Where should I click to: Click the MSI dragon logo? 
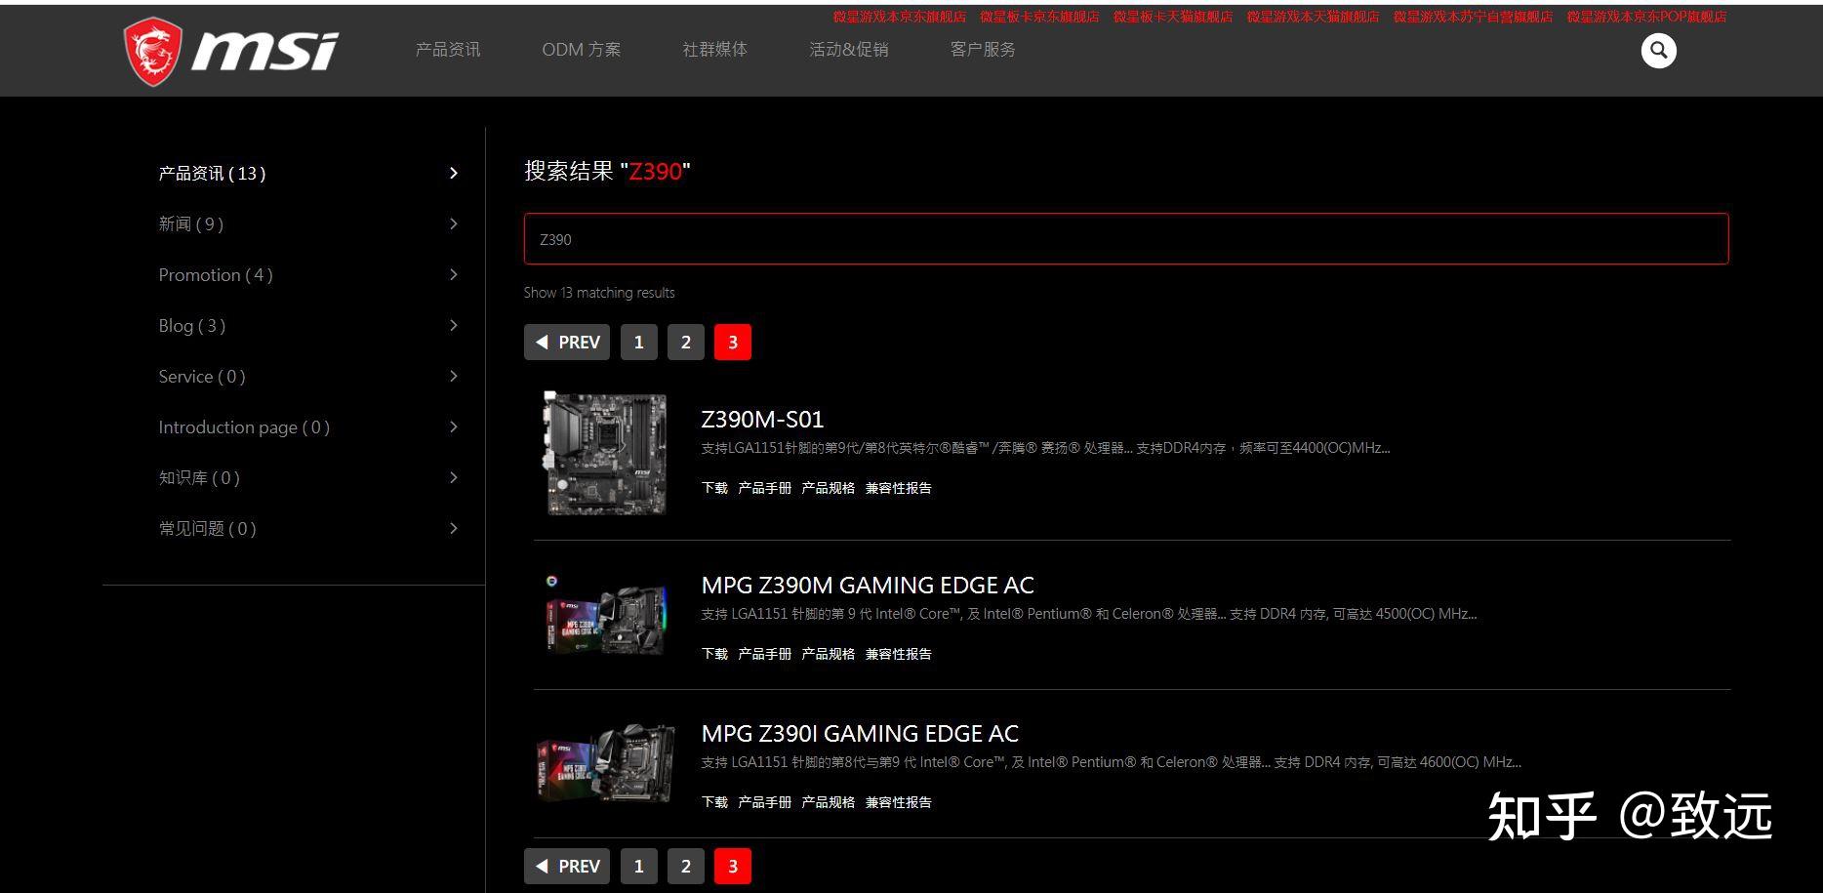[154, 49]
